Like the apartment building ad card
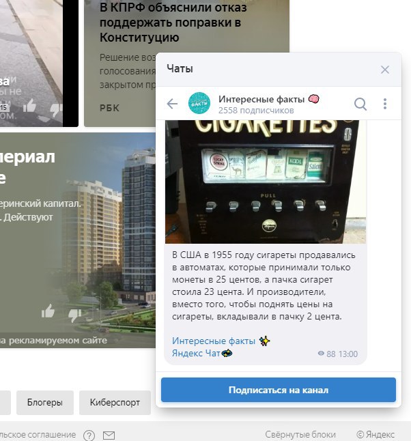The width and height of the screenshot is (411, 441). pos(48,311)
